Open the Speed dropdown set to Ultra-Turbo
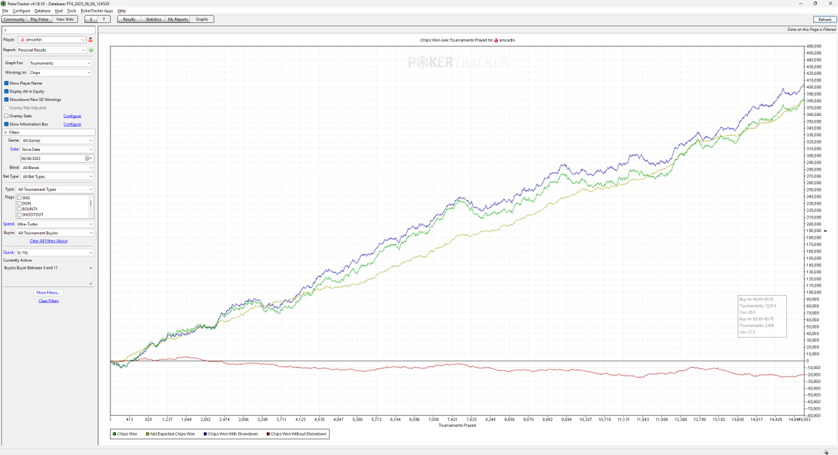The width and height of the screenshot is (838, 455). coord(54,224)
